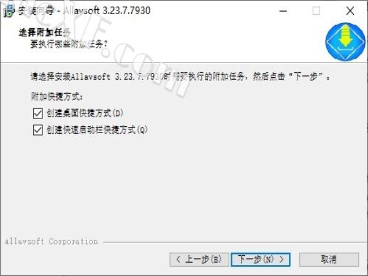Screen dimensions: 368x276
Task: Click the window title 安装向导 - Allavsoft 3.23.7.7930
Action: click(x=84, y=10)
